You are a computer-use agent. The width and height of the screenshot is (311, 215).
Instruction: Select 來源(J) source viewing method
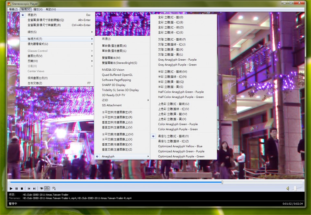tap(122, 39)
